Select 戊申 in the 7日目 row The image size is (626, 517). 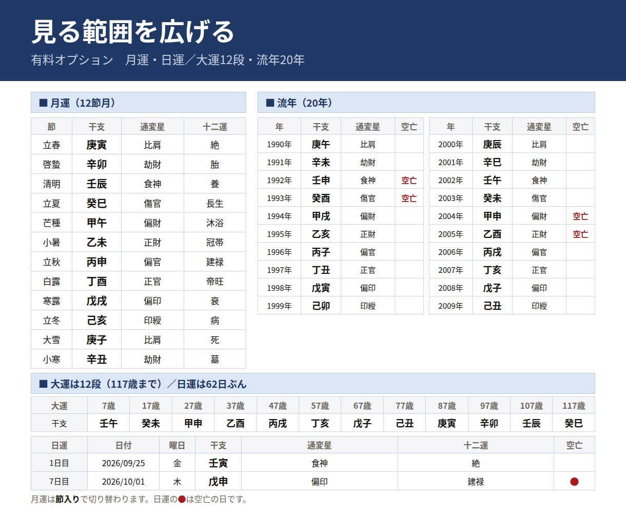pyautogui.click(x=218, y=482)
